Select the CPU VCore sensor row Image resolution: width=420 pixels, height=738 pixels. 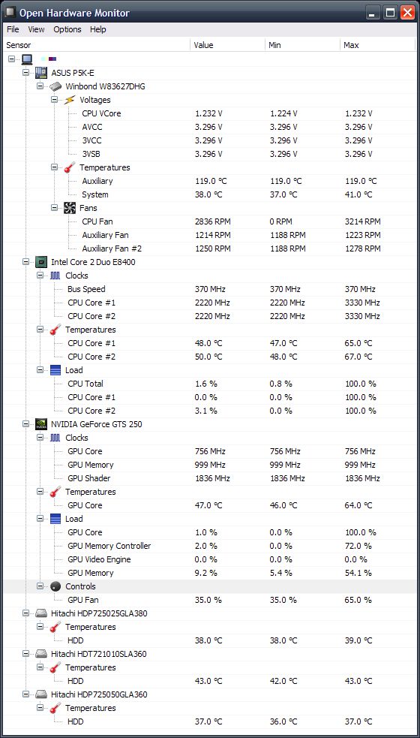(210, 113)
